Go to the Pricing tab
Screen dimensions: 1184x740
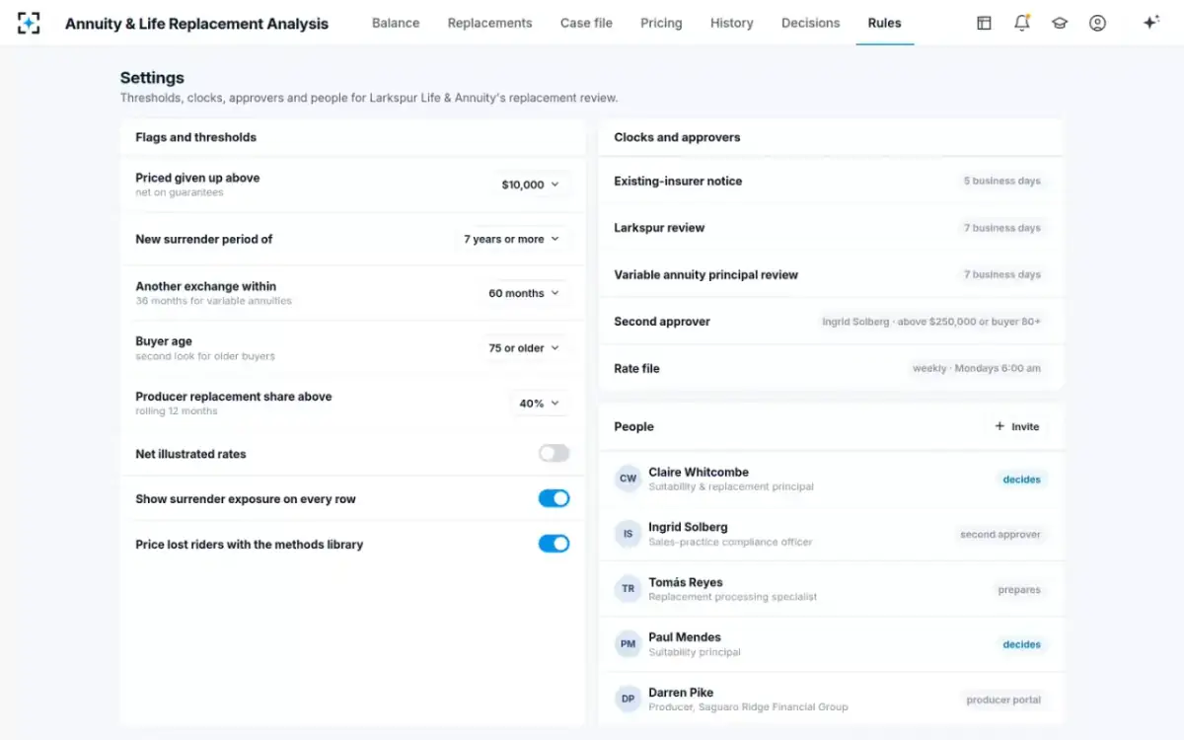coord(661,23)
